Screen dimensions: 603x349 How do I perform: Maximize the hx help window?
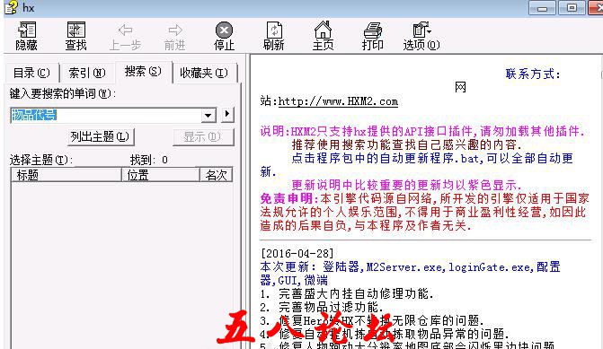coord(572,8)
